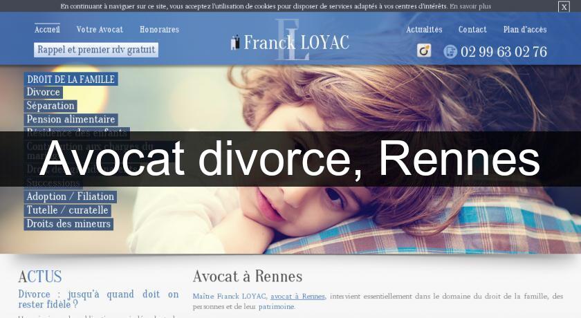Screen dimensions: 581x318
Task: Open the Plan d'accès page
Action: [525, 30]
